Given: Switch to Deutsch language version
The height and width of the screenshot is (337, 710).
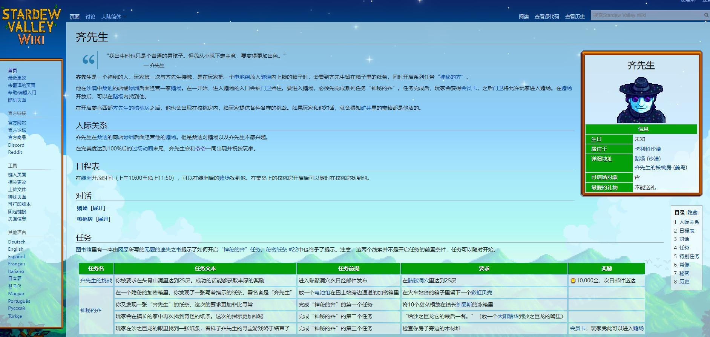Looking at the screenshot, I should [17, 242].
